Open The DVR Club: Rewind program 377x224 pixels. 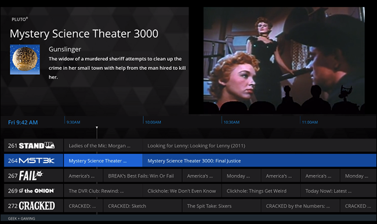(103, 191)
